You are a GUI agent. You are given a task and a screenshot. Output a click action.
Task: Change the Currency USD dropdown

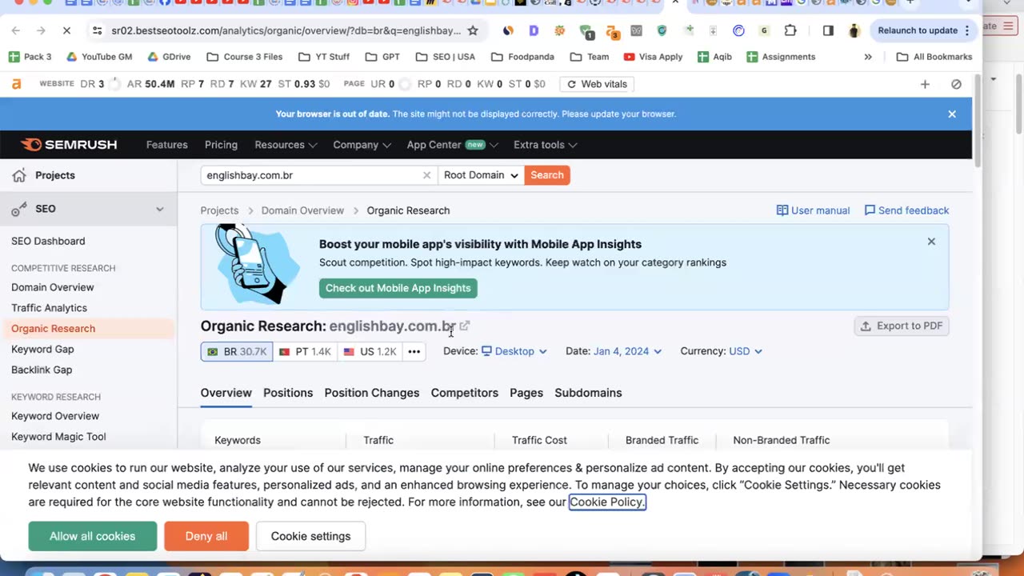pos(746,351)
